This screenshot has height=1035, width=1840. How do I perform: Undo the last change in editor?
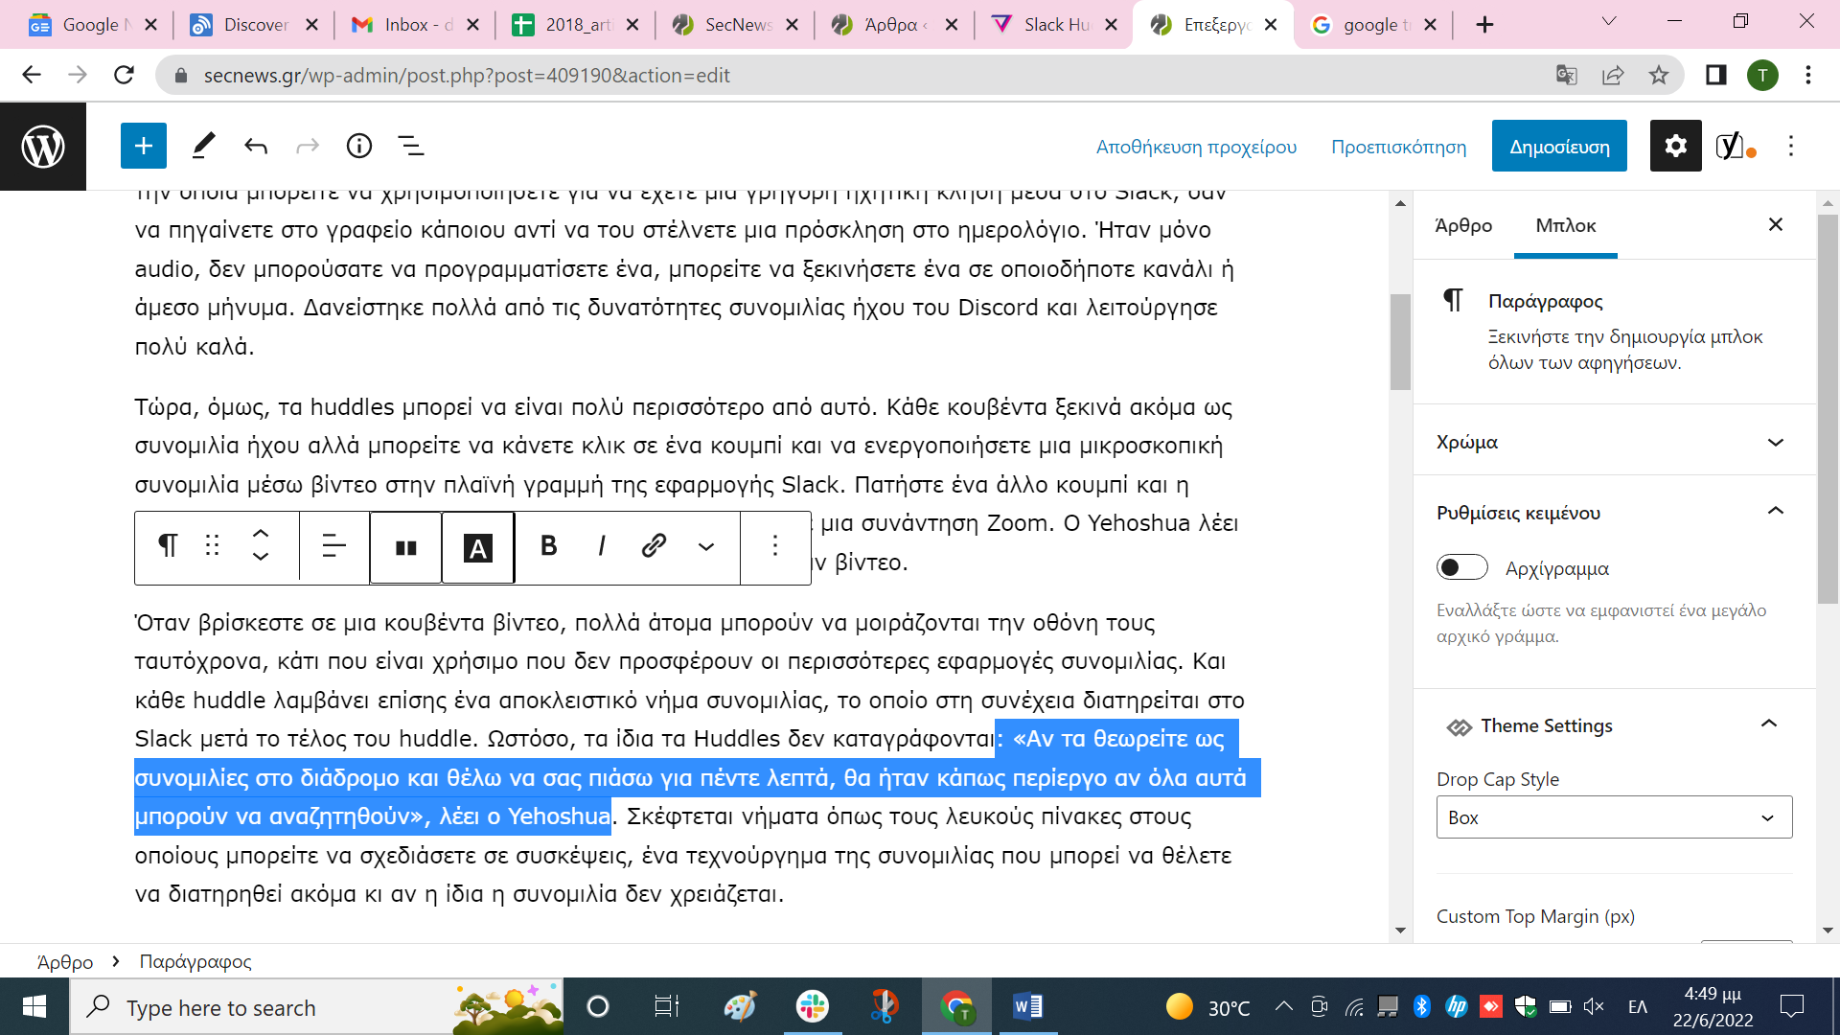click(x=256, y=146)
